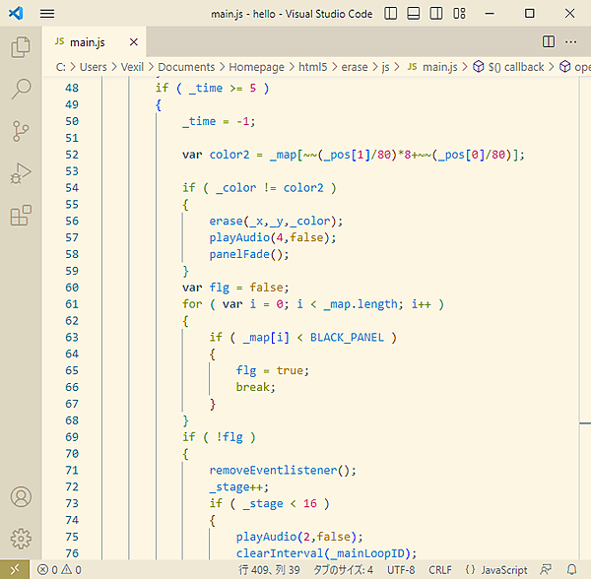The width and height of the screenshot is (591, 579).
Task: Toggle the secondary side bar layout button
Action: point(437,14)
